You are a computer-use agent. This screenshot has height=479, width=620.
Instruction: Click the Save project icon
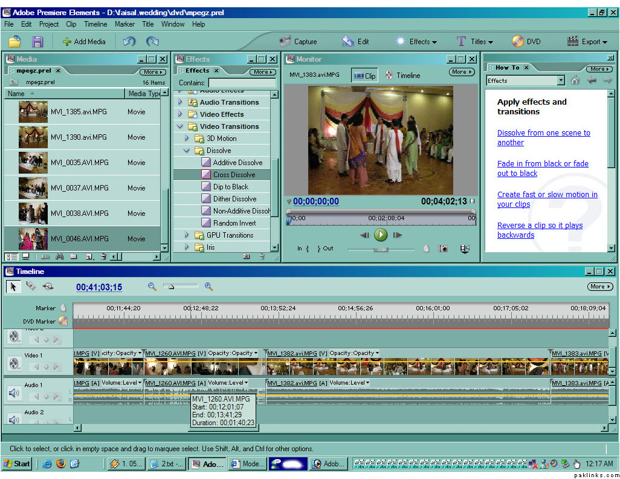(x=37, y=42)
